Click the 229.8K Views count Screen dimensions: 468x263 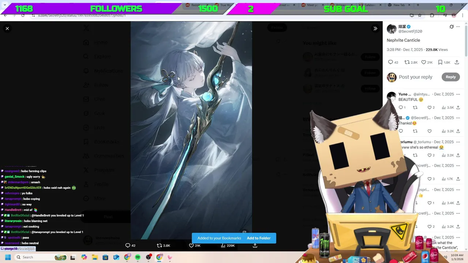437,50
